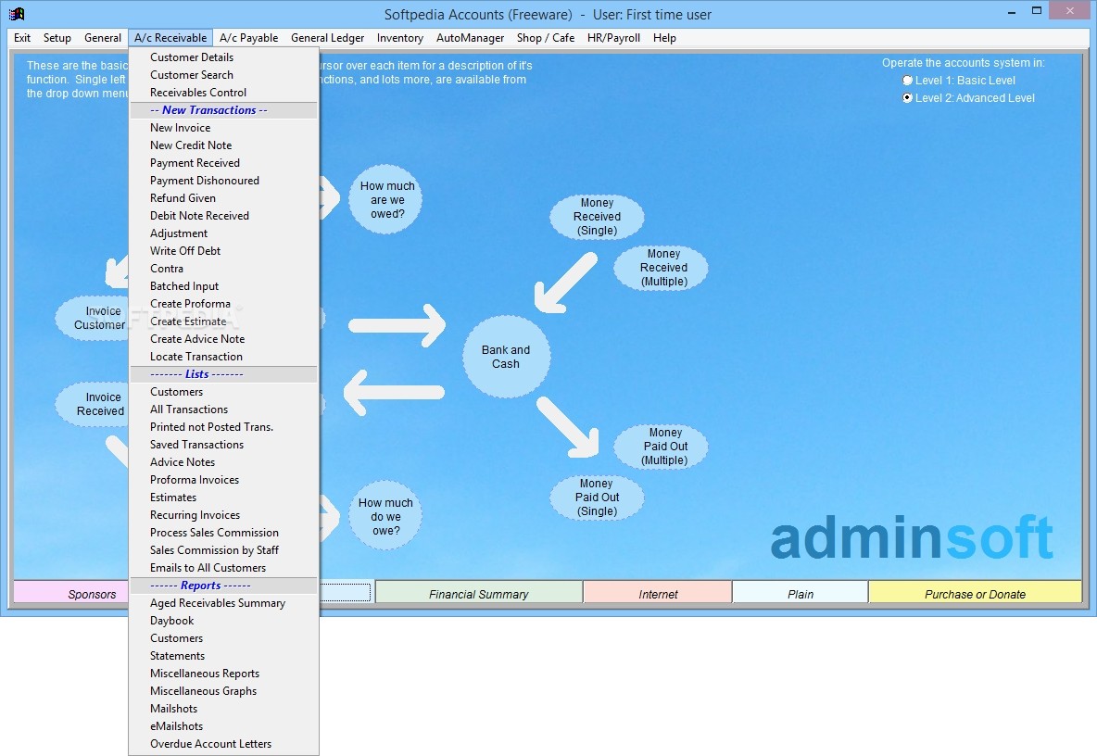
Task: Open Receivables Control from the menu
Action: click(x=224, y=93)
